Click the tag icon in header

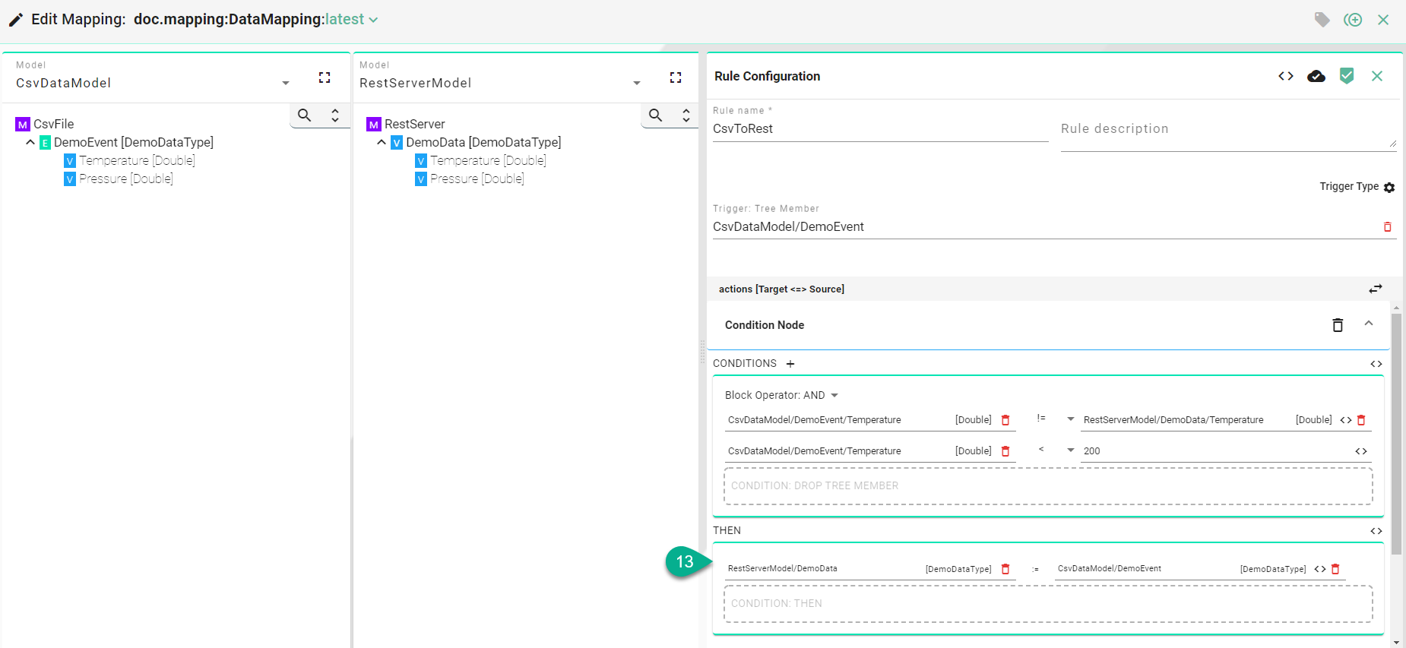(1322, 20)
